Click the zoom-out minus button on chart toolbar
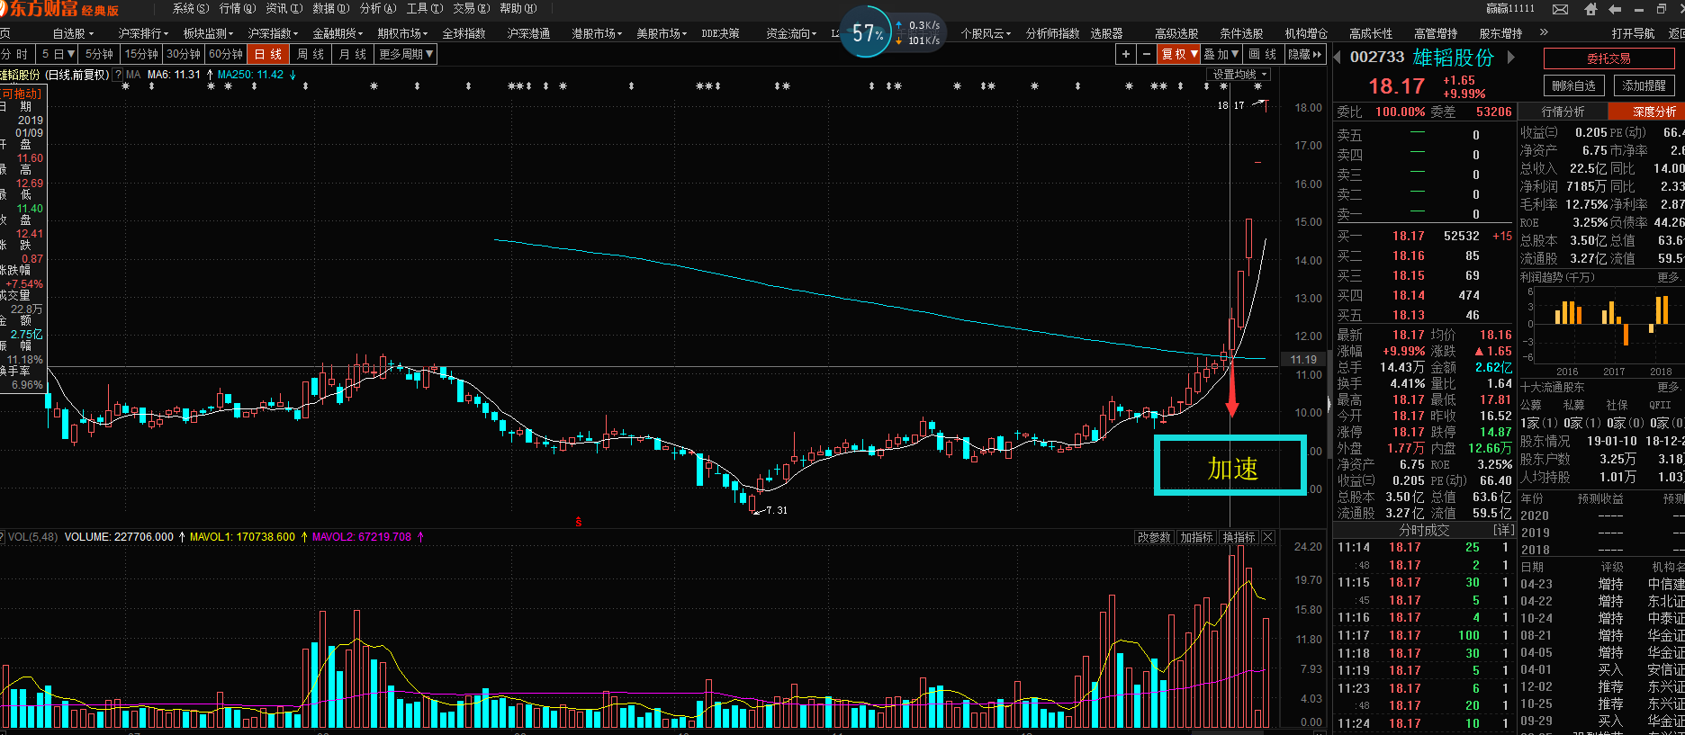This screenshot has width=1685, height=735. pos(1146,54)
